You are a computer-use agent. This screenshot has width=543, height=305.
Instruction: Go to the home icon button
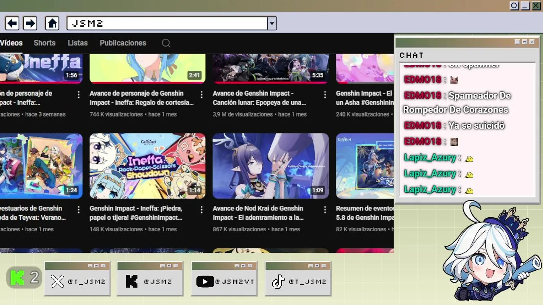coord(52,23)
